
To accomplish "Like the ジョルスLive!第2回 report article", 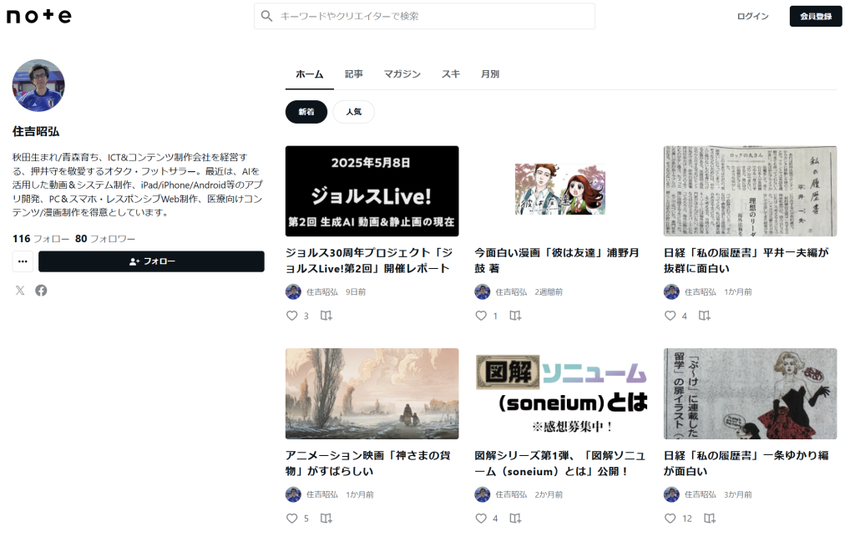I will 292,316.
